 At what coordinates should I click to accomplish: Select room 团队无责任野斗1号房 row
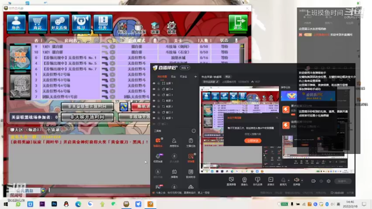pos(91,97)
